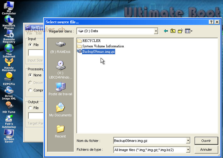Select Input File radio in SelfImage window
Viewport: 223px width, 158px height.
coord(30,45)
